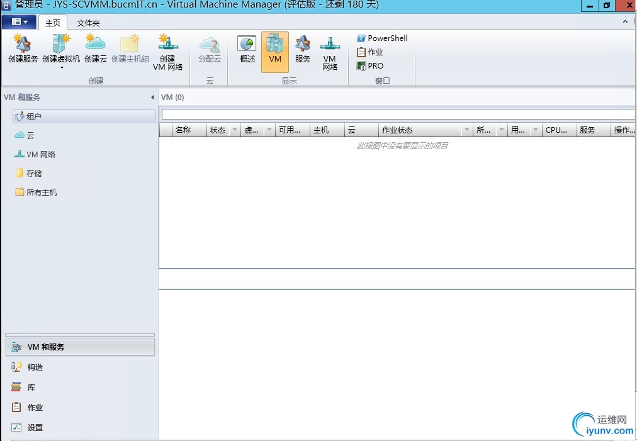Sort by the Cloud (云) column header
Screen dimensions: 637x441
tap(361, 130)
